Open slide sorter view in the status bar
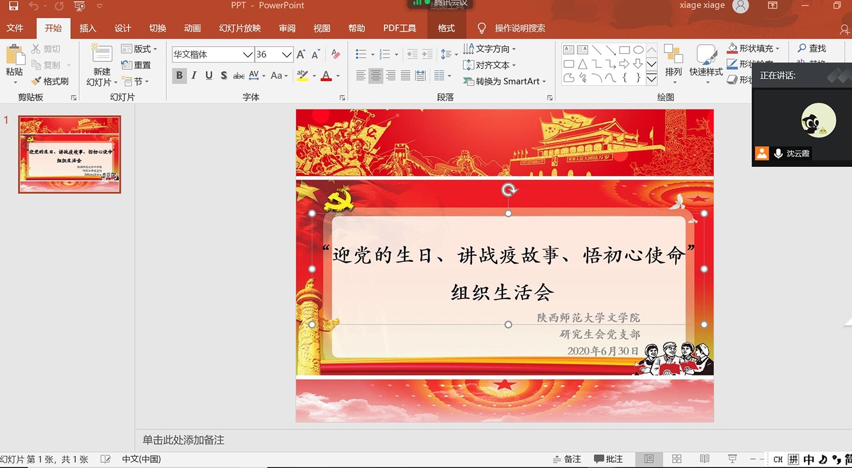The height and width of the screenshot is (468, 852). tap(677, 459)
